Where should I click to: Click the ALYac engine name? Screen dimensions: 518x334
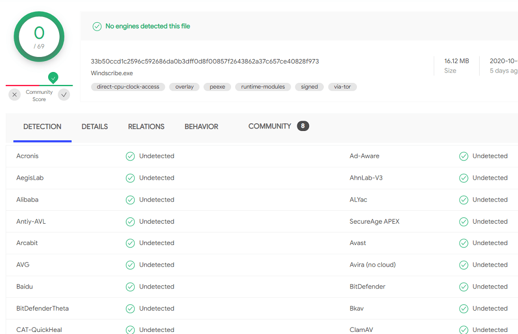358,199
